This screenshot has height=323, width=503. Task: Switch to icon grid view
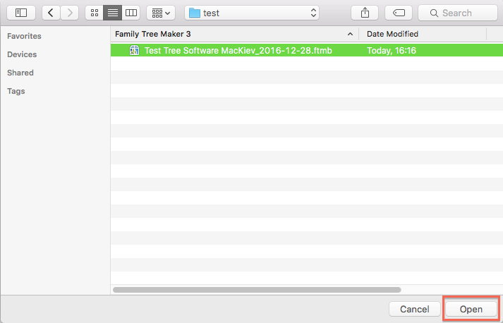click(x=95, y=13)
